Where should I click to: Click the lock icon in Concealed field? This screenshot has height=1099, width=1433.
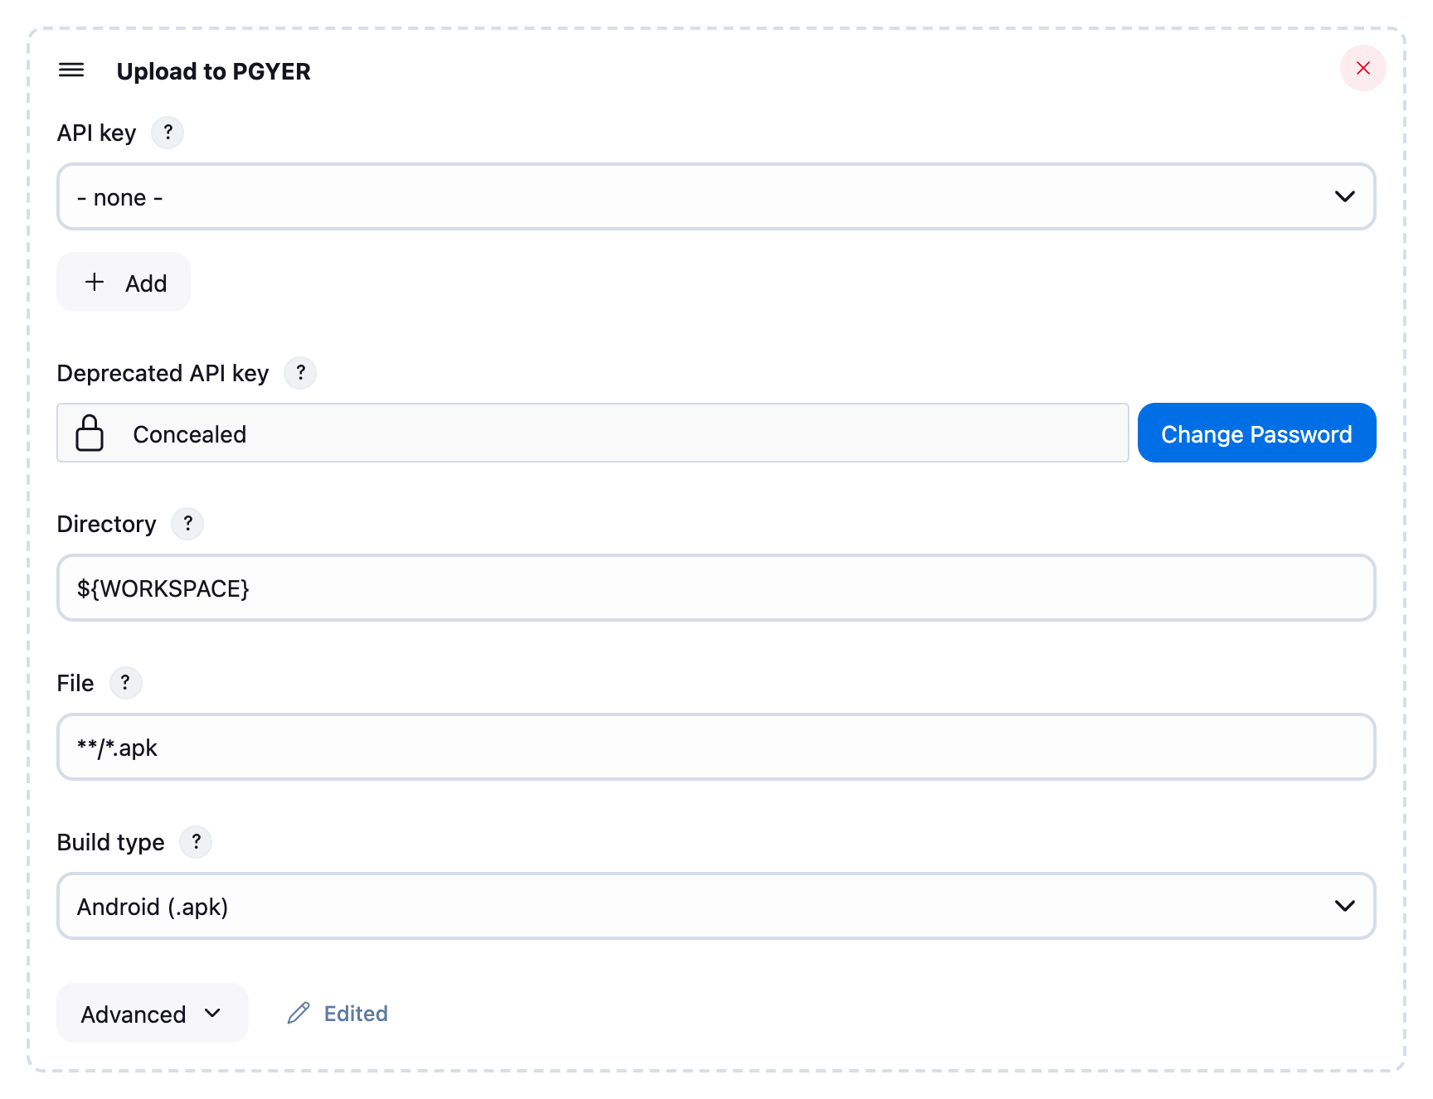click(90, 433)
